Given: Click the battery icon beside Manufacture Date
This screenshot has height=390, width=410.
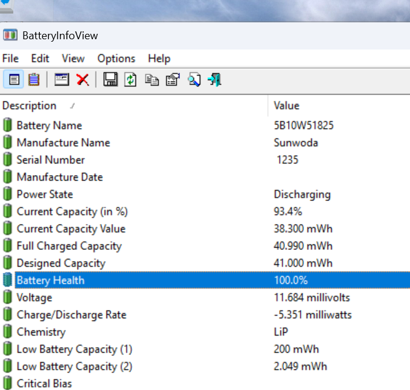Looking at the screenshot, I should pos(8,177).
